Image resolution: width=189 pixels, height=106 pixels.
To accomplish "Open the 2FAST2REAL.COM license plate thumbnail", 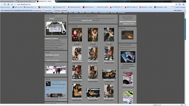I will tap(56, 28).
